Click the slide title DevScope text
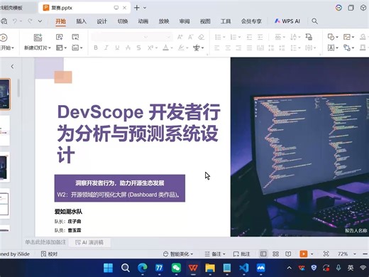The width and height of the screenshot is (369, 277). 139,133
